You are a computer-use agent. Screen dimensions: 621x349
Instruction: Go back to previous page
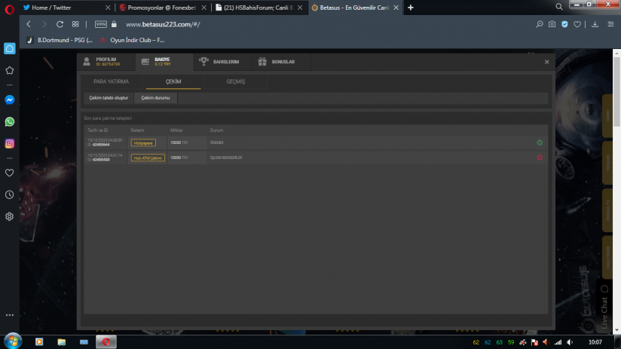point(29,24)
